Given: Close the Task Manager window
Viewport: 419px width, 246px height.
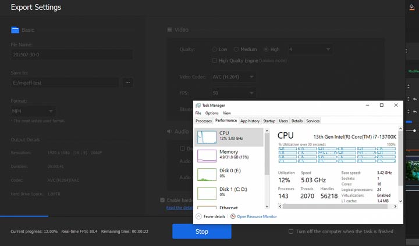Looking at the screenshot, I should [x=396, y=105].
